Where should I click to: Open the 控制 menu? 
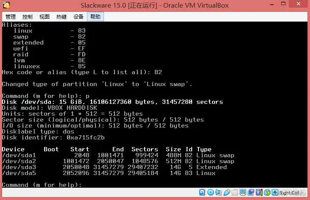[x=27, y=17]
